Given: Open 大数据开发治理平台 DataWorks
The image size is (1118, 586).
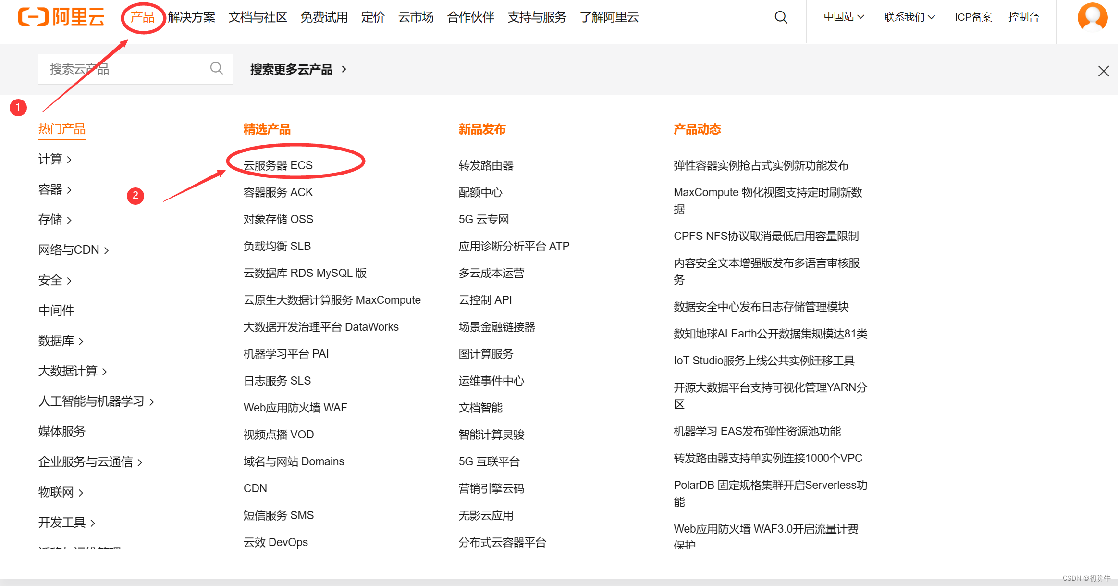Looking at the screenshot, I should (321, 327).
